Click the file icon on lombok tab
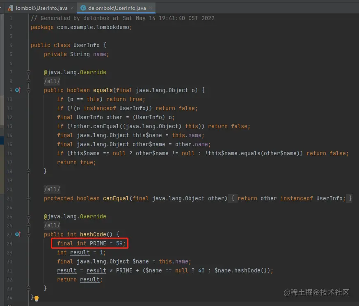 coord(10,8)
